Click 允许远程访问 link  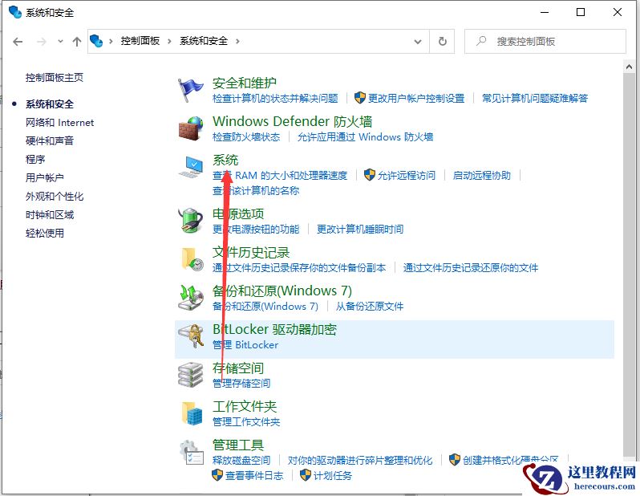tap(406, 176)
